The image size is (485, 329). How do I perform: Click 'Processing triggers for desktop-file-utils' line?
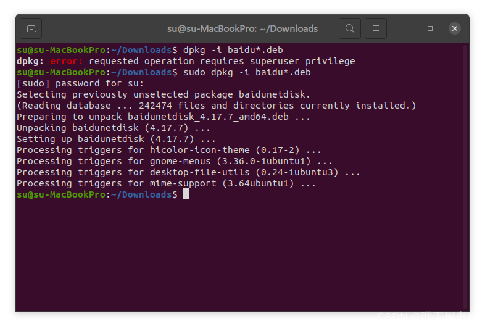tap(188, 172)
